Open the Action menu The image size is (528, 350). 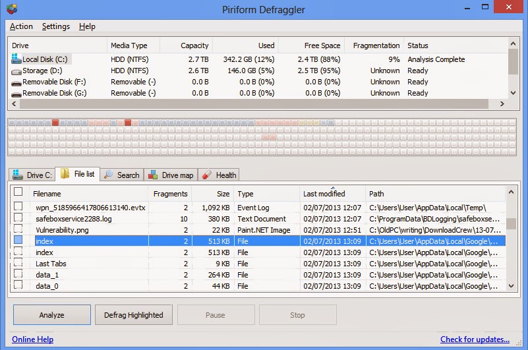coord(21,26)
